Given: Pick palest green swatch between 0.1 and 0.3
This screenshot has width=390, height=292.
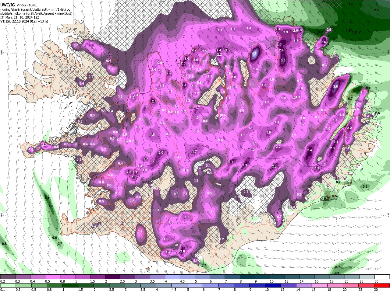Looking at the screenshot, I should point(8,285).
